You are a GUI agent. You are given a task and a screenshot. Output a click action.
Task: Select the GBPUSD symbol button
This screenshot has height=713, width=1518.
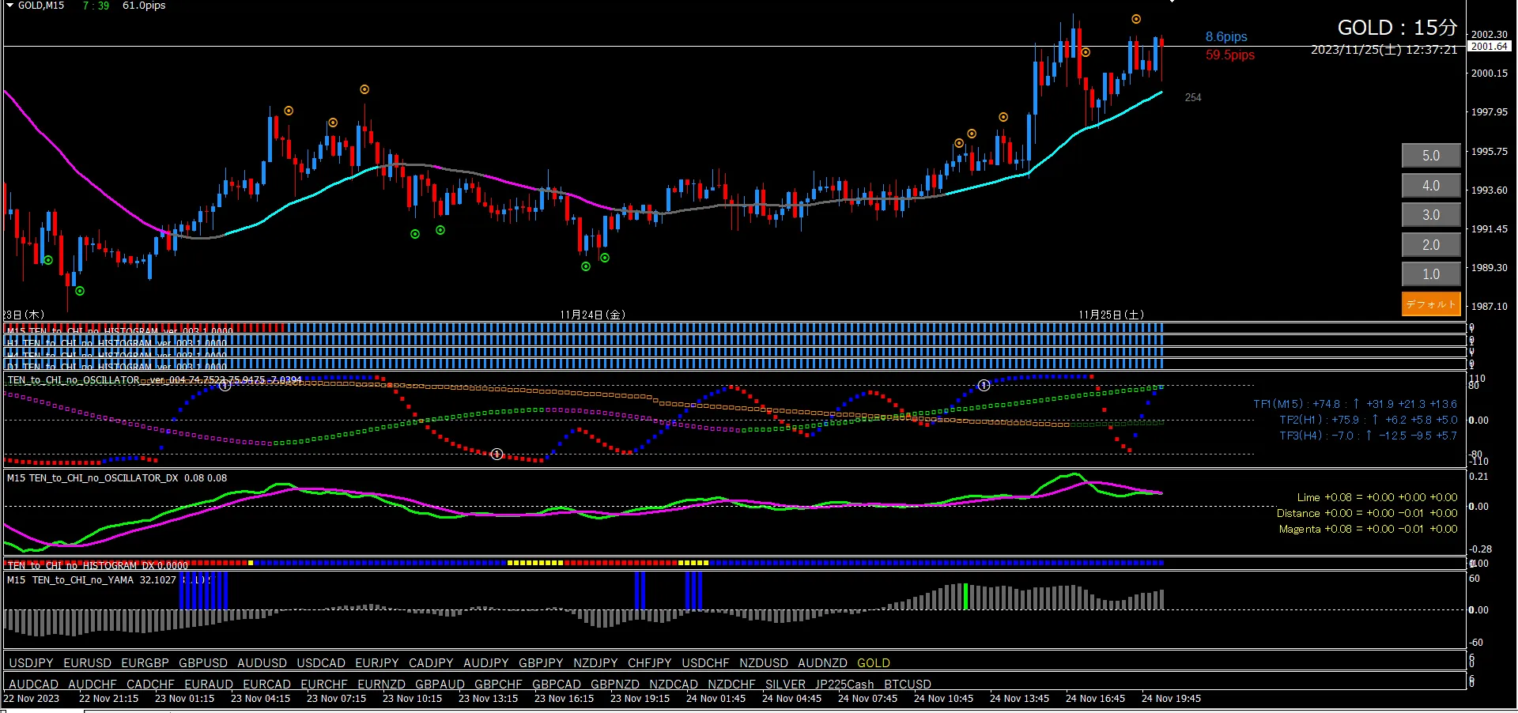[203, 663]
